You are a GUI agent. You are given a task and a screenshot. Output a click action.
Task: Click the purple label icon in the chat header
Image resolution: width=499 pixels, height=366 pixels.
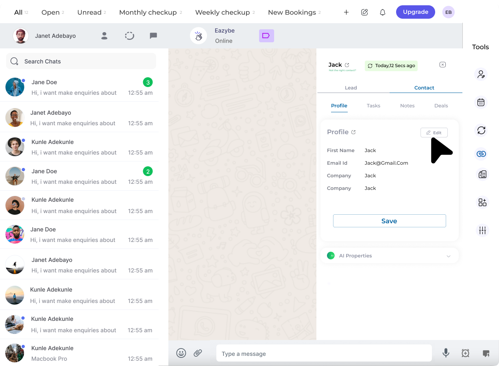[x=266, y=36]
